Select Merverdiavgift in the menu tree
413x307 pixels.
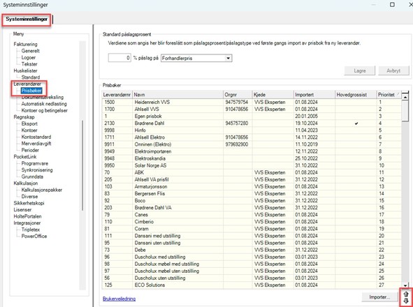click(36, 143)
